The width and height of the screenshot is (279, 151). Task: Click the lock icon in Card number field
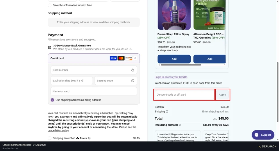pyautogui.click(x=133, y=70)
